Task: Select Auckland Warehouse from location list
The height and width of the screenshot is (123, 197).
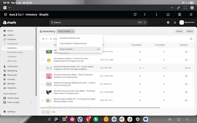Action: pyautogui.click(x=80, y=38)
